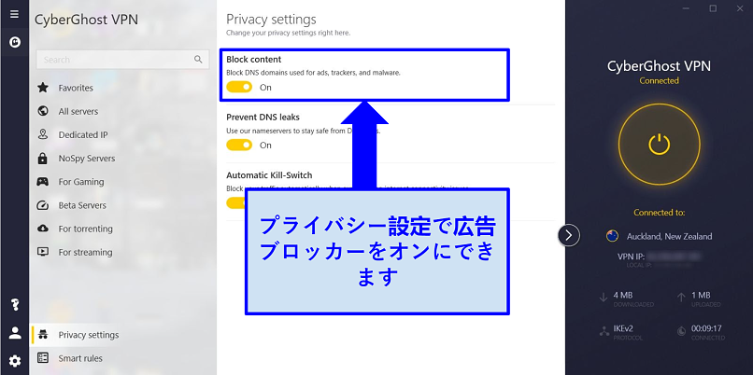Click the yellow Connected status text
Screen dimensions: 753x375
(x=659, y=80)
